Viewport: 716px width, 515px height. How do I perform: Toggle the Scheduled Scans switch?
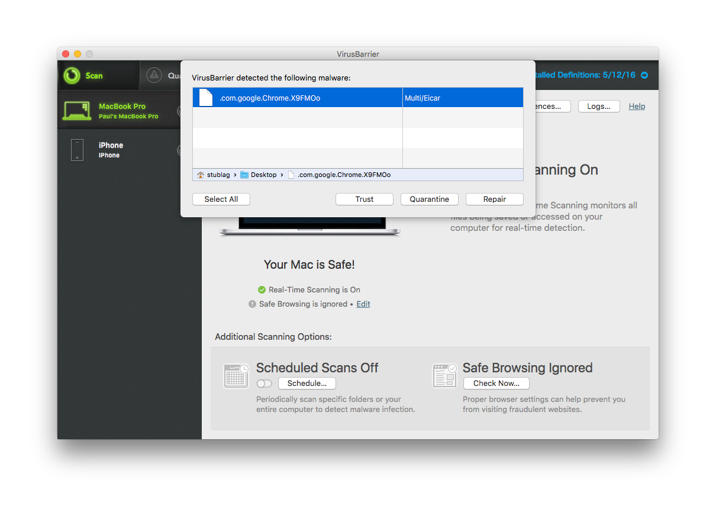tap(264, 384)
